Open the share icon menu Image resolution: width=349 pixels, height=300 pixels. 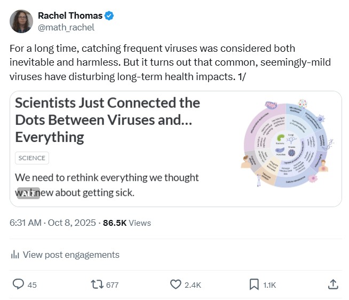332,284
